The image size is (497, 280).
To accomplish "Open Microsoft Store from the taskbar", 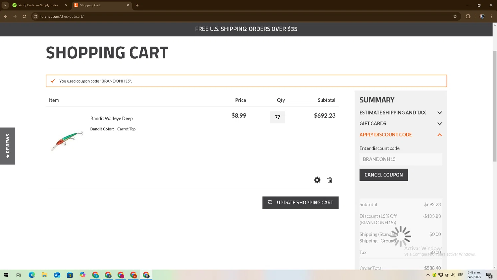I will (70, 275).
